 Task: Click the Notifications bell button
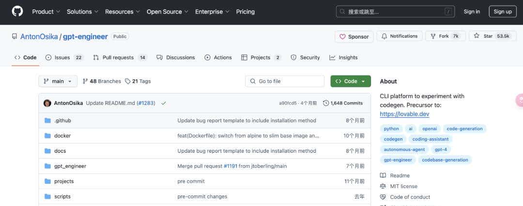point(399,36)
